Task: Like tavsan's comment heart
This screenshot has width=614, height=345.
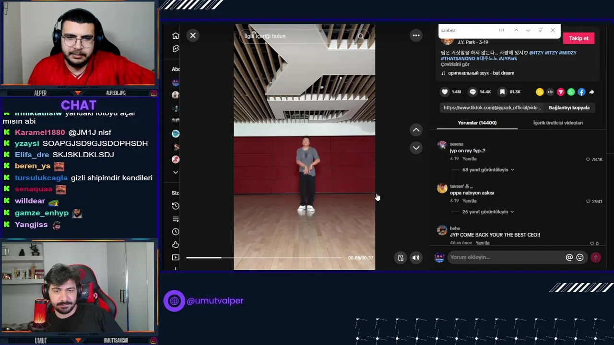Action: click(588, 201)
